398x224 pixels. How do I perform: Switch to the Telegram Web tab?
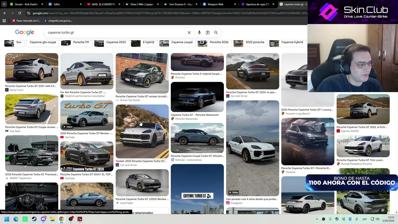(219, 4)
